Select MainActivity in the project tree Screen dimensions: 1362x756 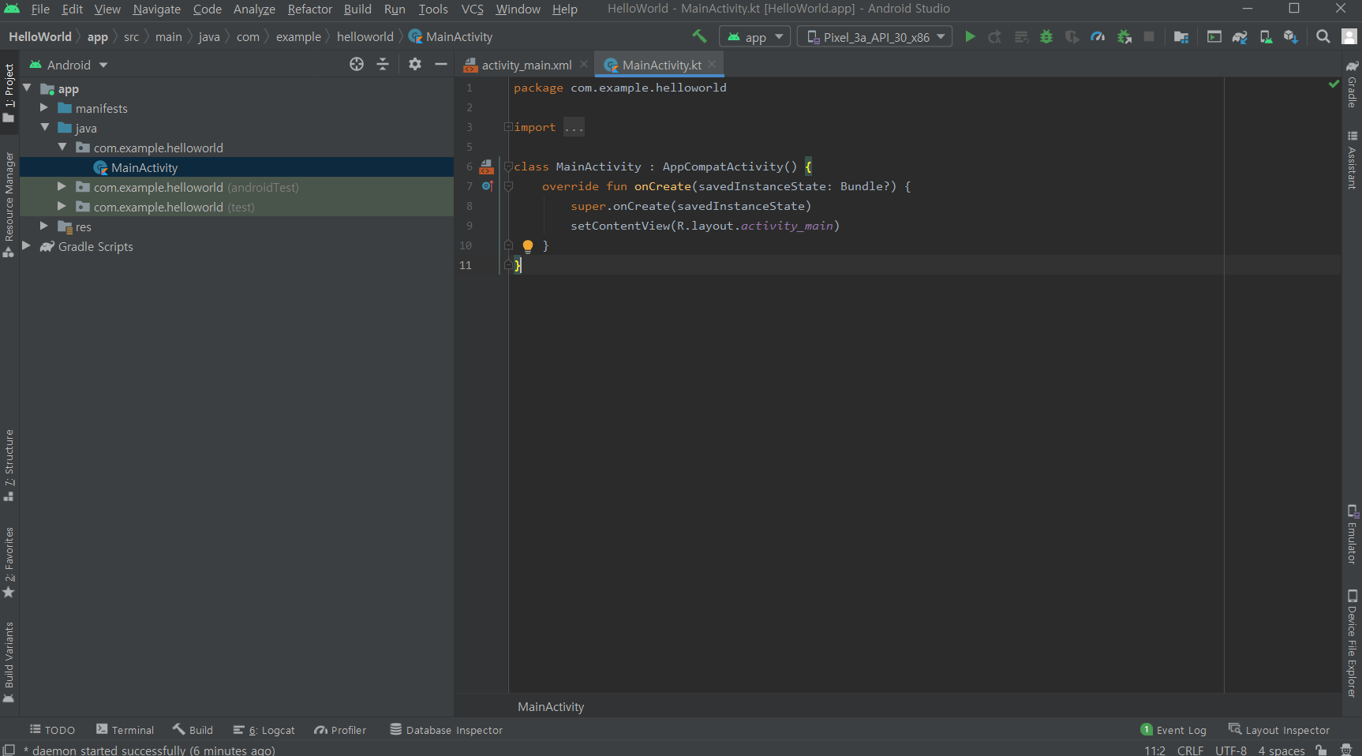(144, 167)
